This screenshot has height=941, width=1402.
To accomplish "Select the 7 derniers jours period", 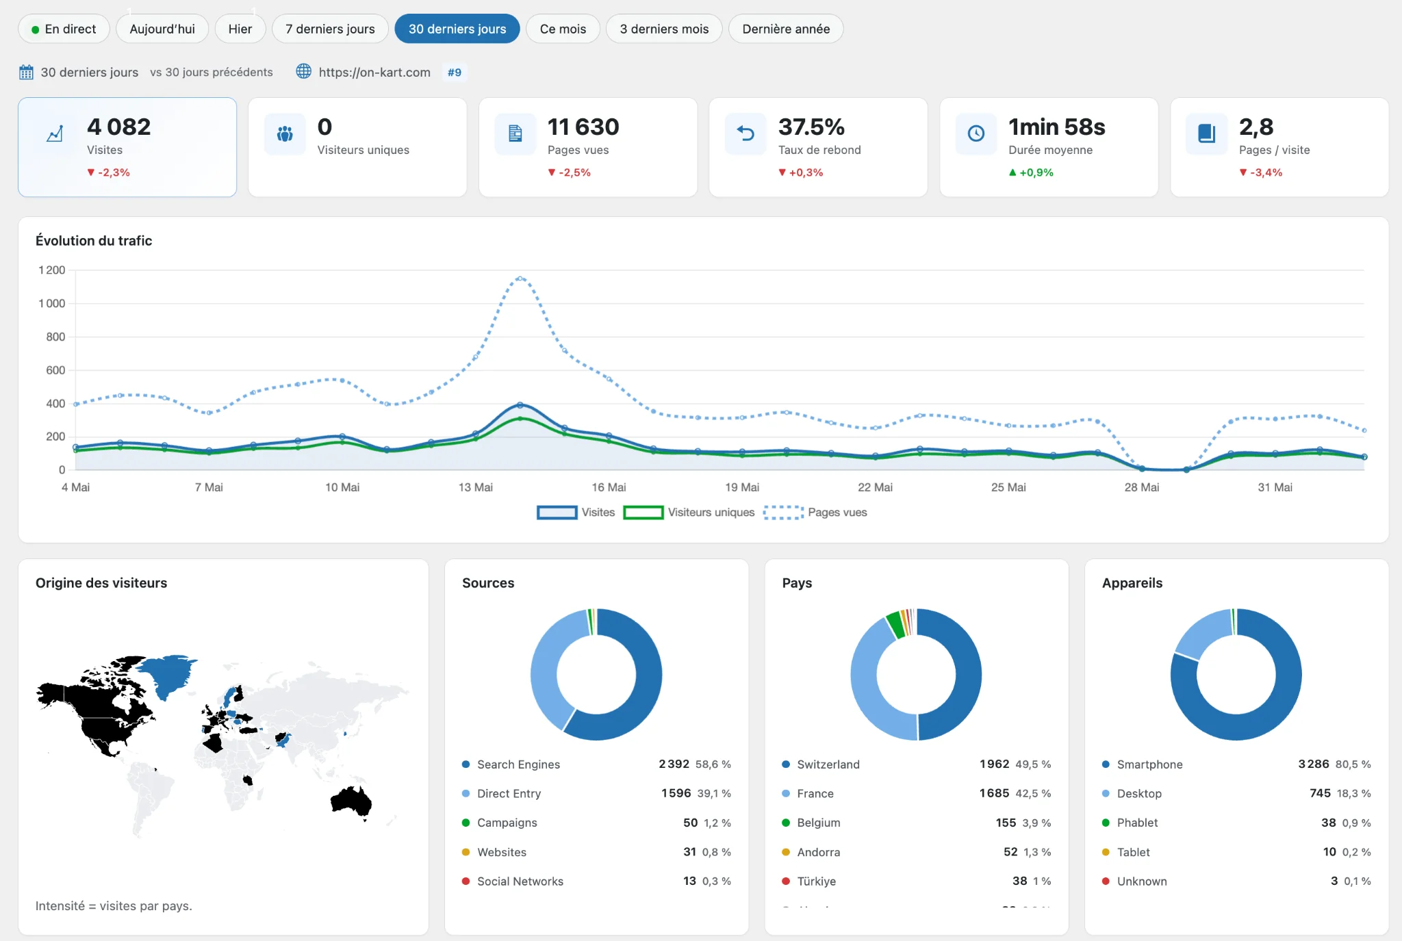I will point(330,29).
